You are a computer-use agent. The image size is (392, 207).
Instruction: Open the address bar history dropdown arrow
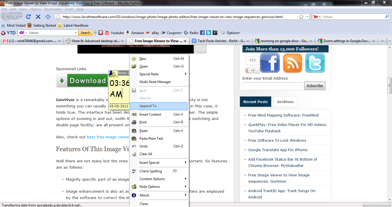click(x=307, y=17)
